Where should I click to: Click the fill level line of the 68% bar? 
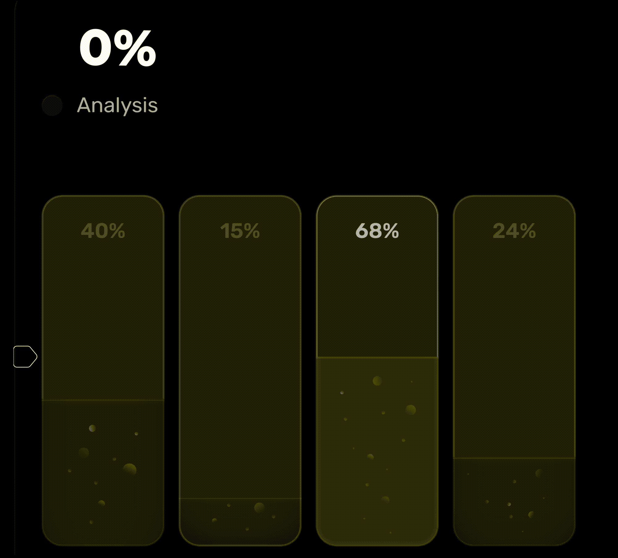pos(377,357)
